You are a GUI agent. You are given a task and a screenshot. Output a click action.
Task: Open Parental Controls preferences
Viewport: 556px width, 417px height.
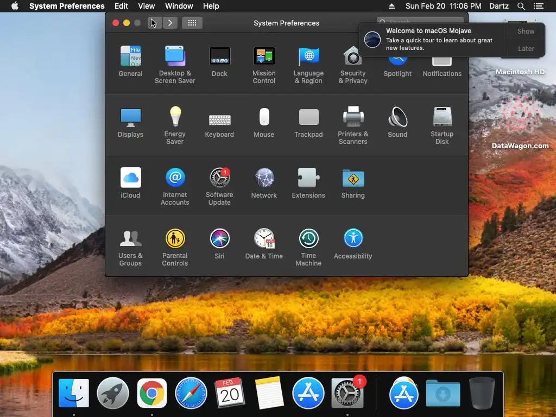pos(175,247)
